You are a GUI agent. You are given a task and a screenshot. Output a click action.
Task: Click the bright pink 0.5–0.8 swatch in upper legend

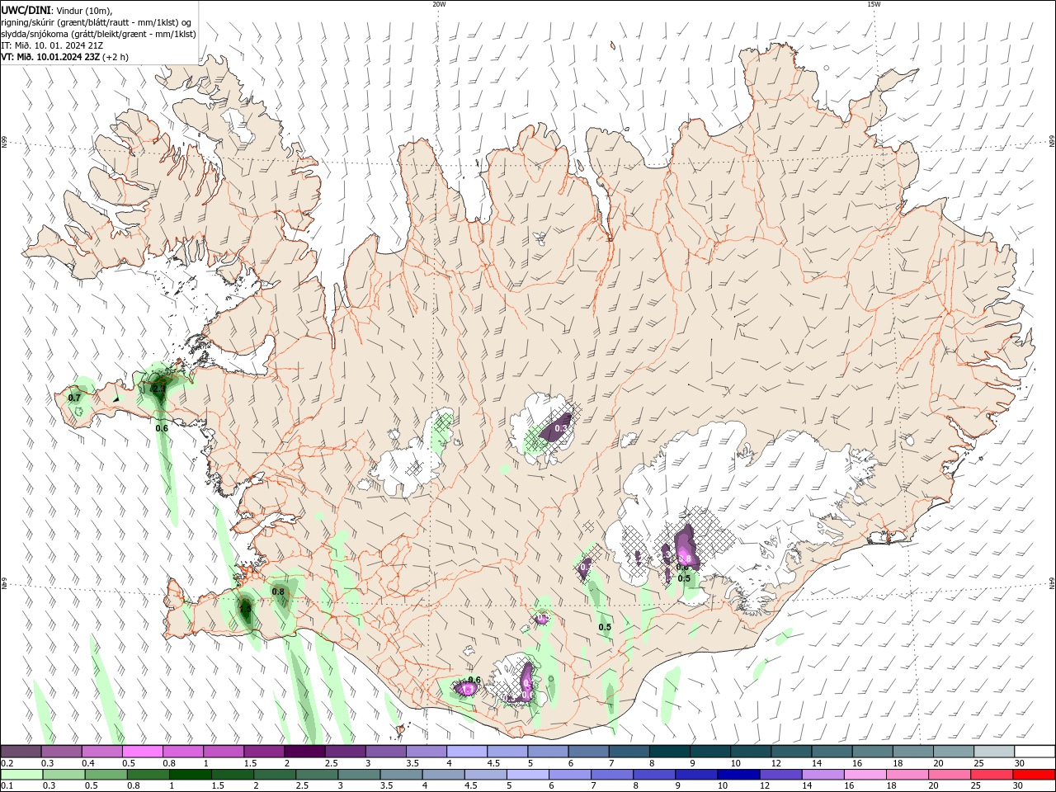coord(143,752)
